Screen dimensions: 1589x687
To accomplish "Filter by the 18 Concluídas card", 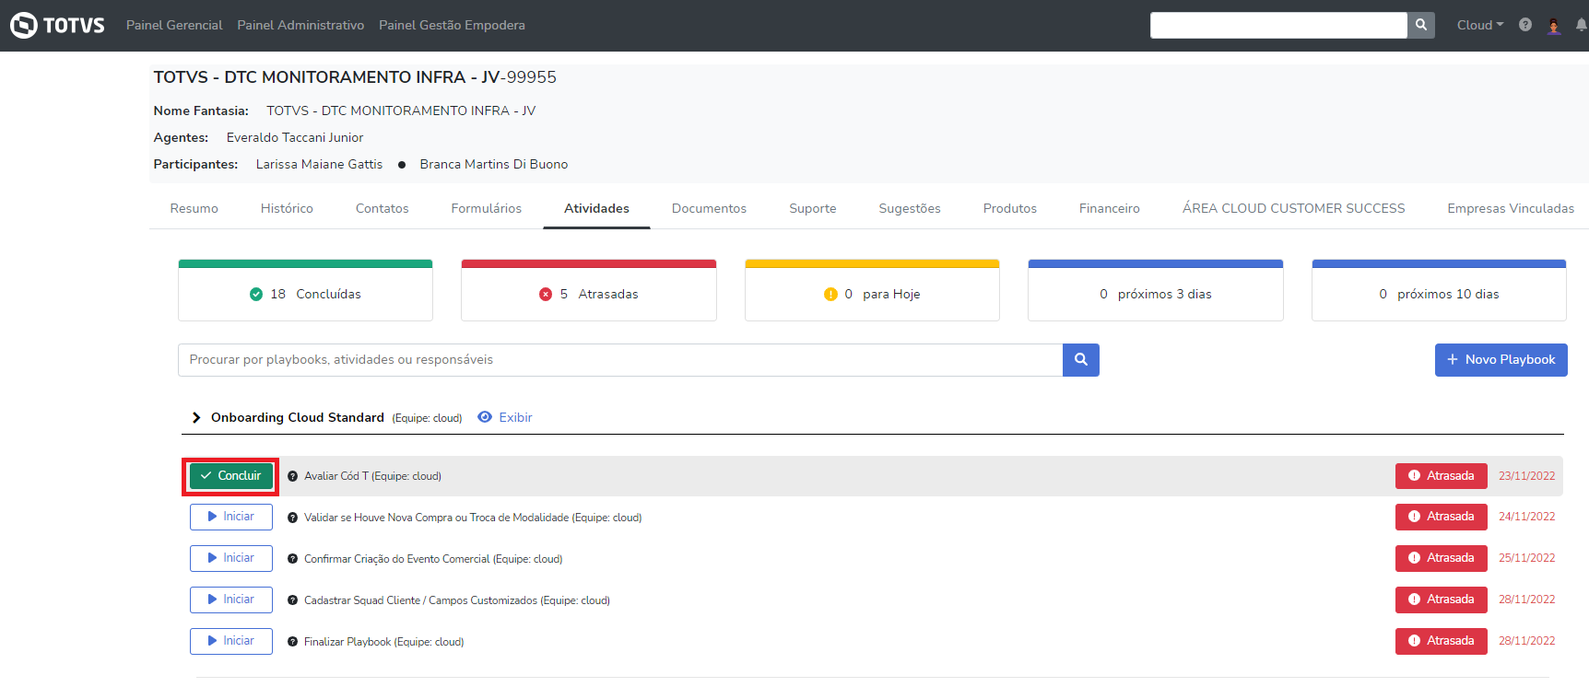I will click(x=305, y=290).
